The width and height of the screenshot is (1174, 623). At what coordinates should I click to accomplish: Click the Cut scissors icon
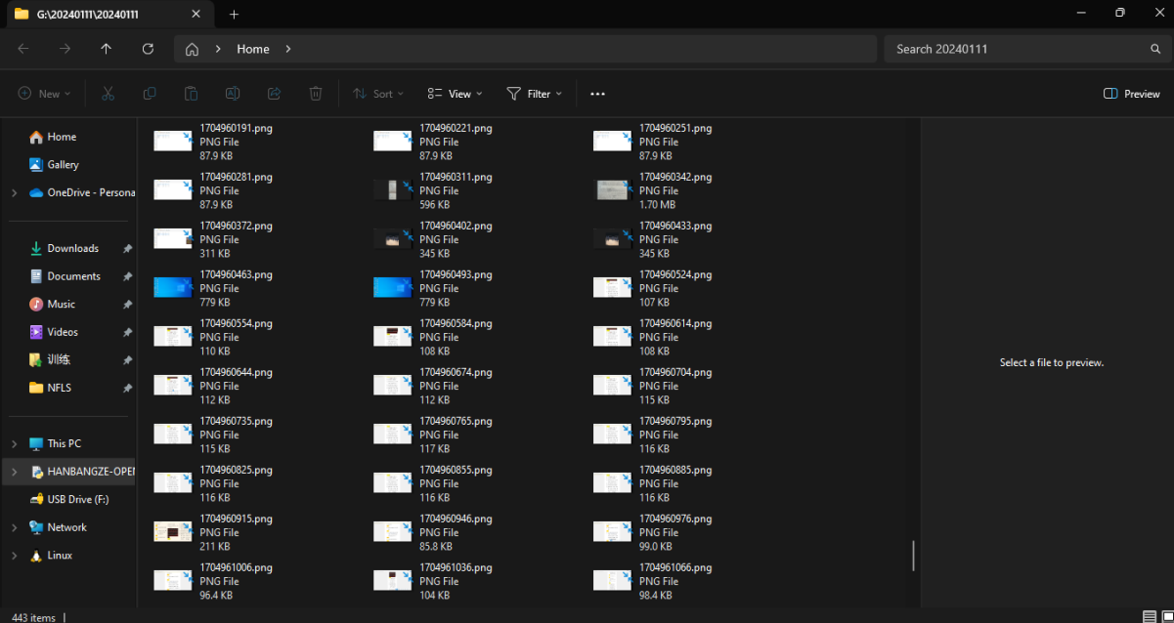pyautogui.click(x=109, y=94)
